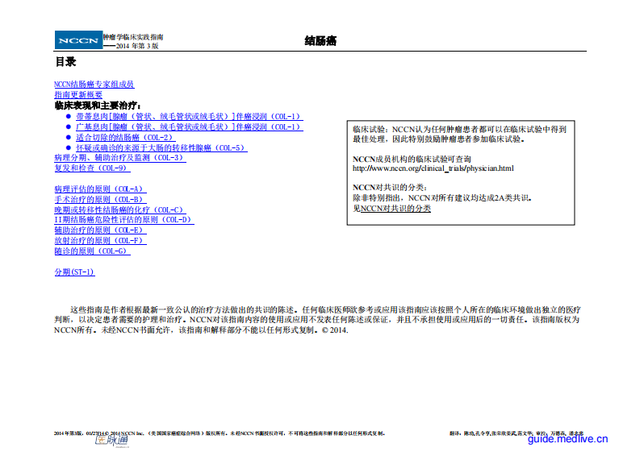Open 辅助治疗的原则 (COL-E) link
Image resolution: width=640 pixels, height=452 pixels.
[100, 230]
